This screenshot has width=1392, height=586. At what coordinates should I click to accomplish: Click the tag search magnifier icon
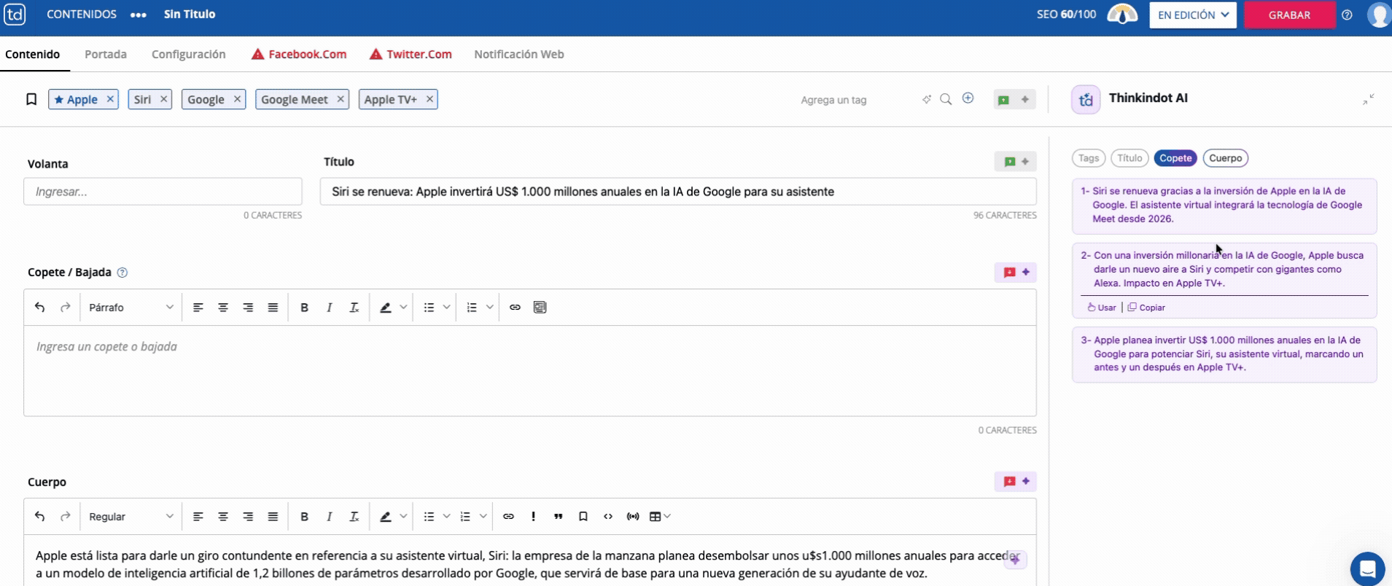click(946, 99)
